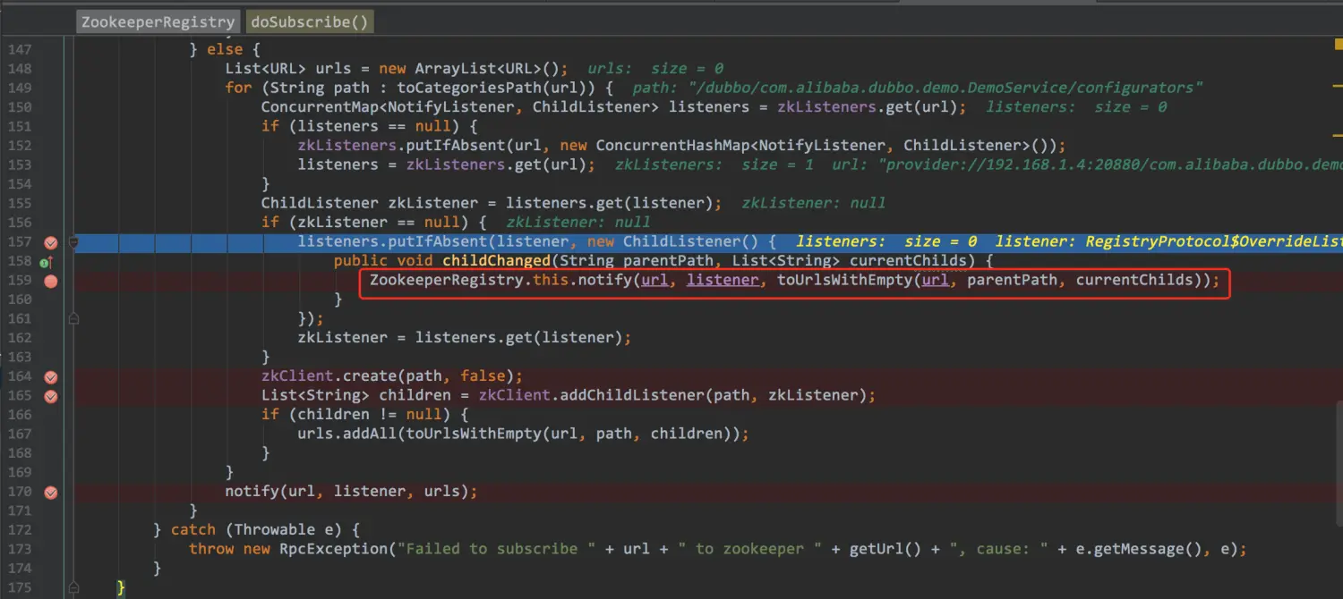Click toUrlsWithEmpty on line 159
Screen dimensions: 1343x599
click(x=844, y=280)
